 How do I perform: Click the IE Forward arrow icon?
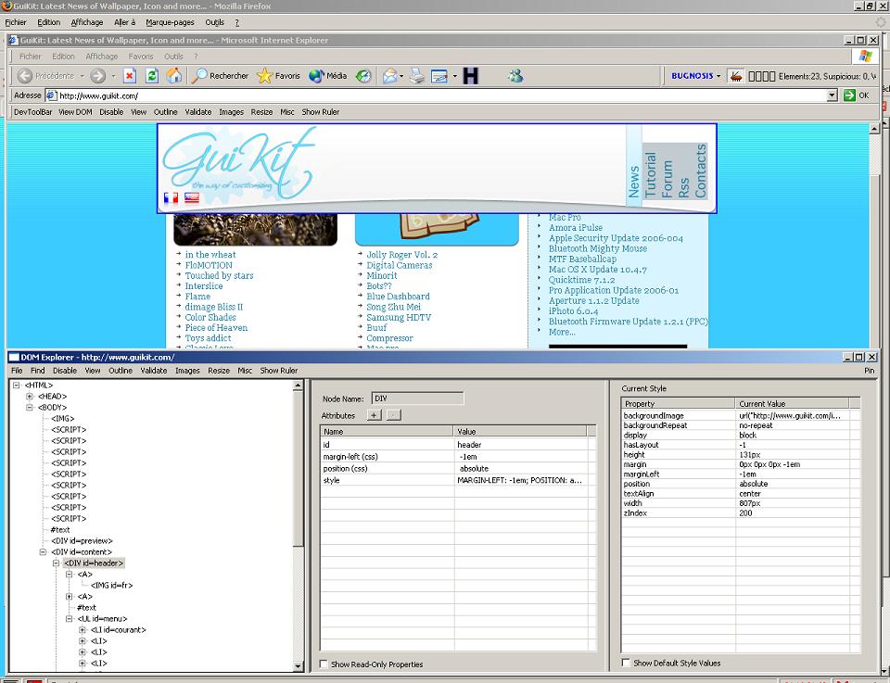[97, 75]
